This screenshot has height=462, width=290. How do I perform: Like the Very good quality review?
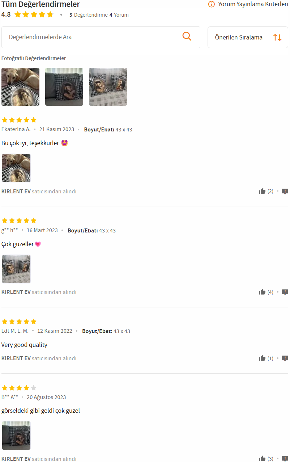click(262, 358)
